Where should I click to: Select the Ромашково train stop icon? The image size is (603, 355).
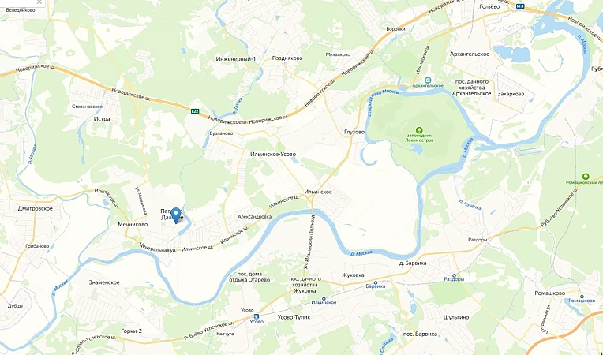click(582, 296)
